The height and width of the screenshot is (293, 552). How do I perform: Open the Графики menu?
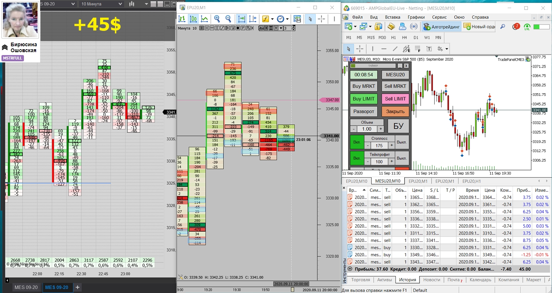tap(416, 17)
